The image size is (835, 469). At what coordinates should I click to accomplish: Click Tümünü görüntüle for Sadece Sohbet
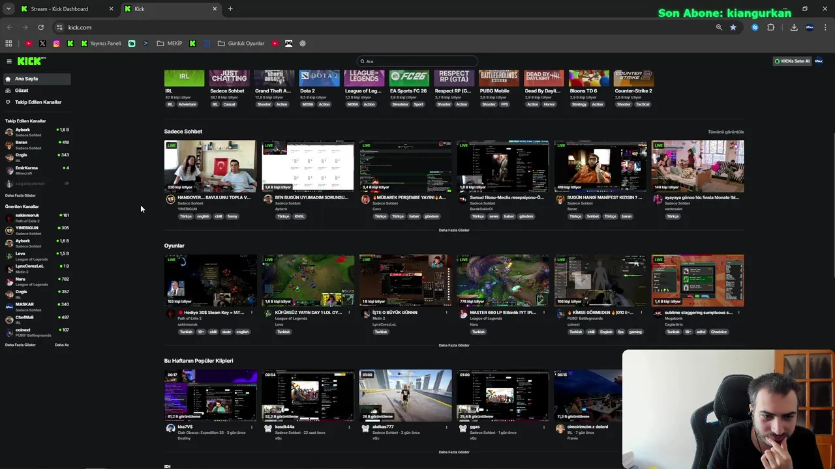[725, 132]
